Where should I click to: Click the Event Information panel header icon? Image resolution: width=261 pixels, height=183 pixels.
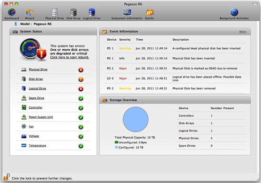(x=105, y=32)
